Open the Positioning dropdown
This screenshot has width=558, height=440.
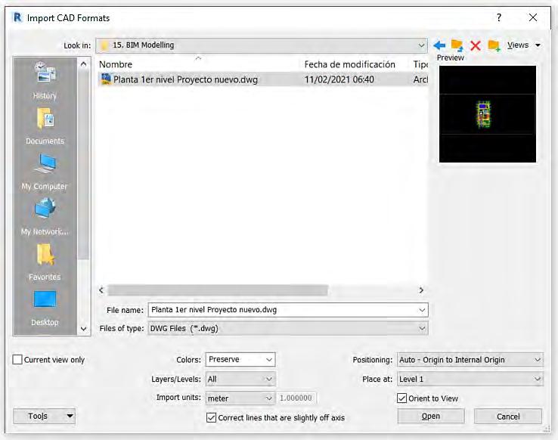470,360
